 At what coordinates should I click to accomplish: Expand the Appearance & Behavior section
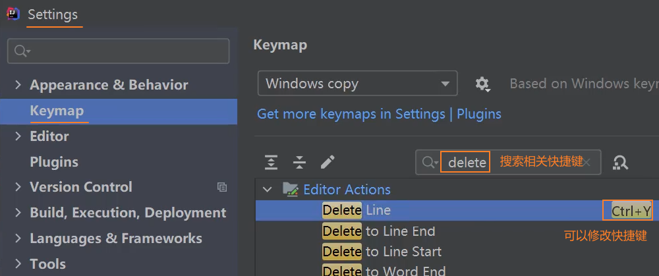point(17,85)
